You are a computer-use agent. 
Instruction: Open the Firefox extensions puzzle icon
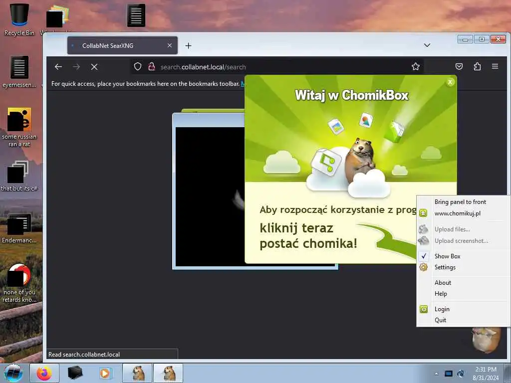(x=477, y=66)
